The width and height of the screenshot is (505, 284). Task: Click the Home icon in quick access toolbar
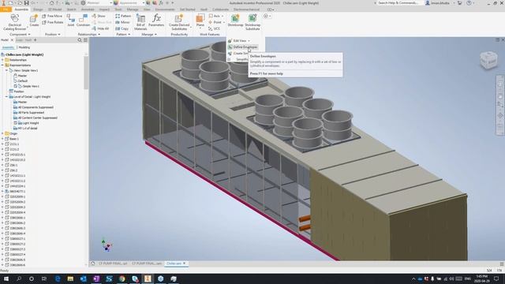(51, 3)
